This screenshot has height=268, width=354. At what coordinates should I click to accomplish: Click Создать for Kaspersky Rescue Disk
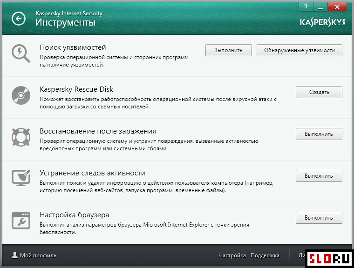click(319, 92)
